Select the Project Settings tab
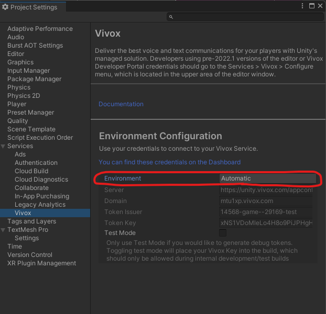 (x=33, y=7)
